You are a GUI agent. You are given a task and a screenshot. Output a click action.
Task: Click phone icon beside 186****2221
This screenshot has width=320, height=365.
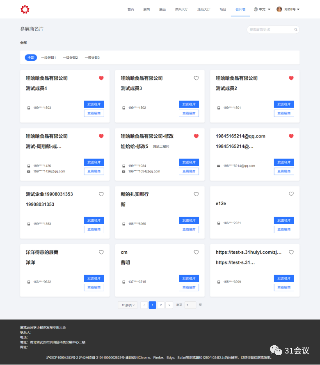tap(219, 223)
